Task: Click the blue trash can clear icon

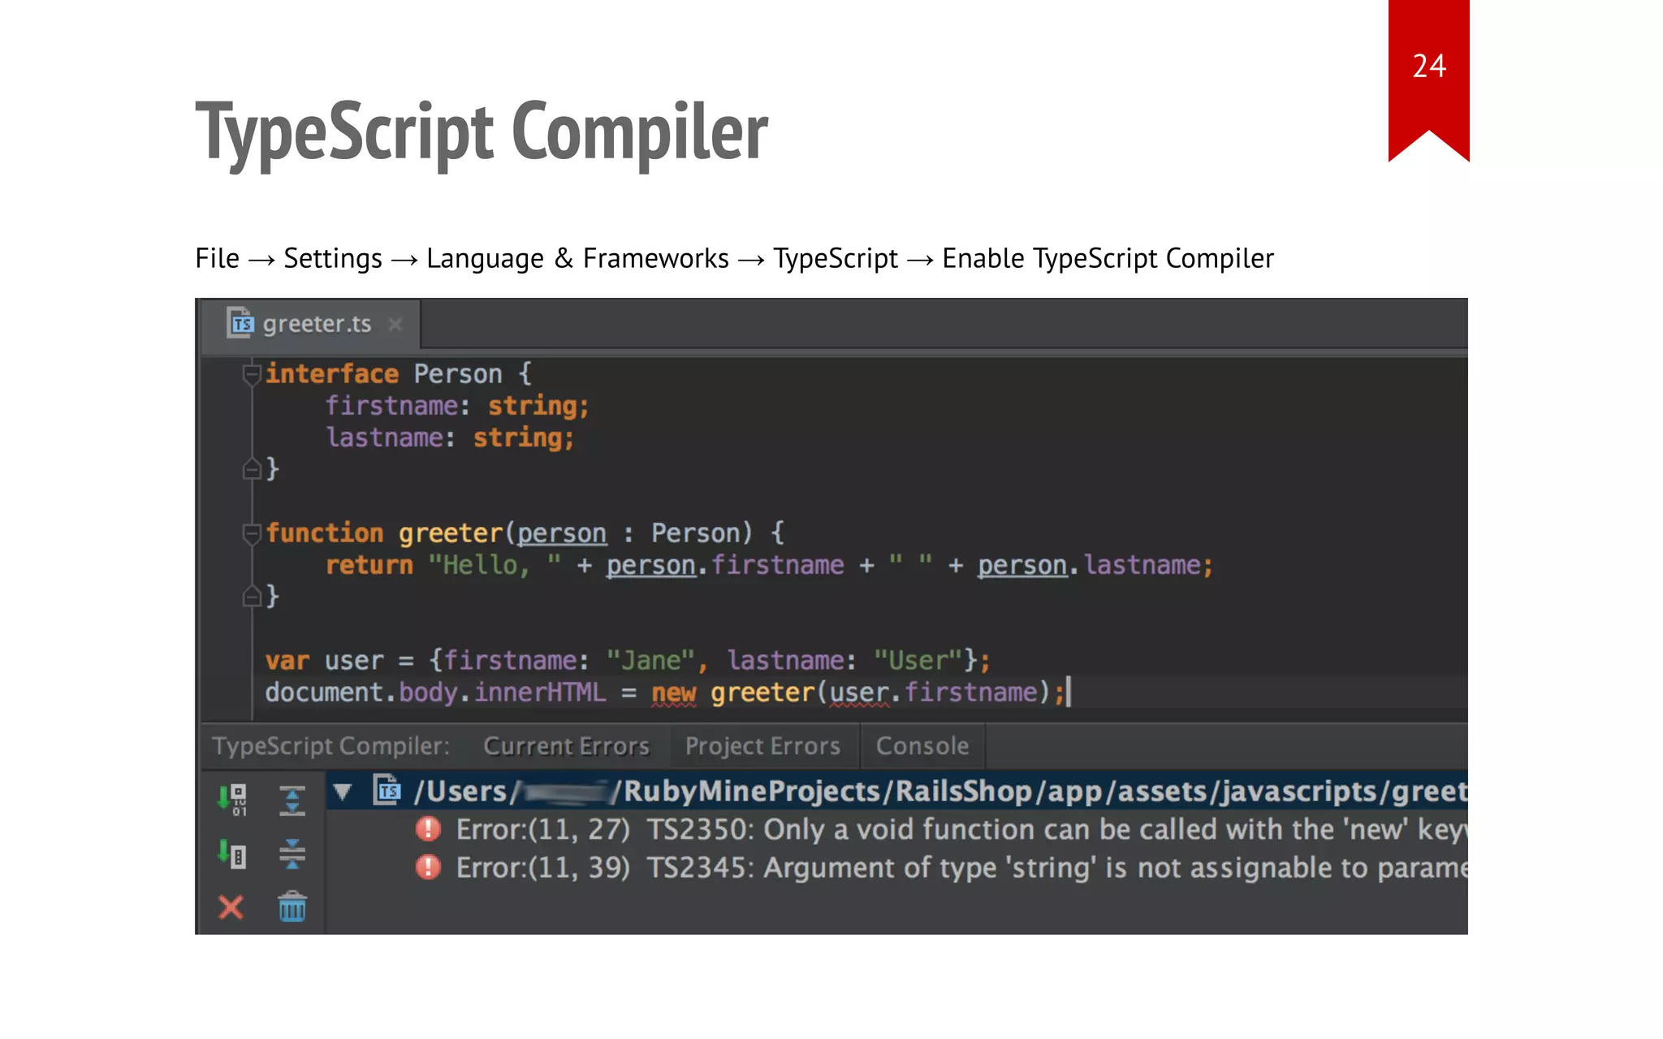Action: [292, 907]
